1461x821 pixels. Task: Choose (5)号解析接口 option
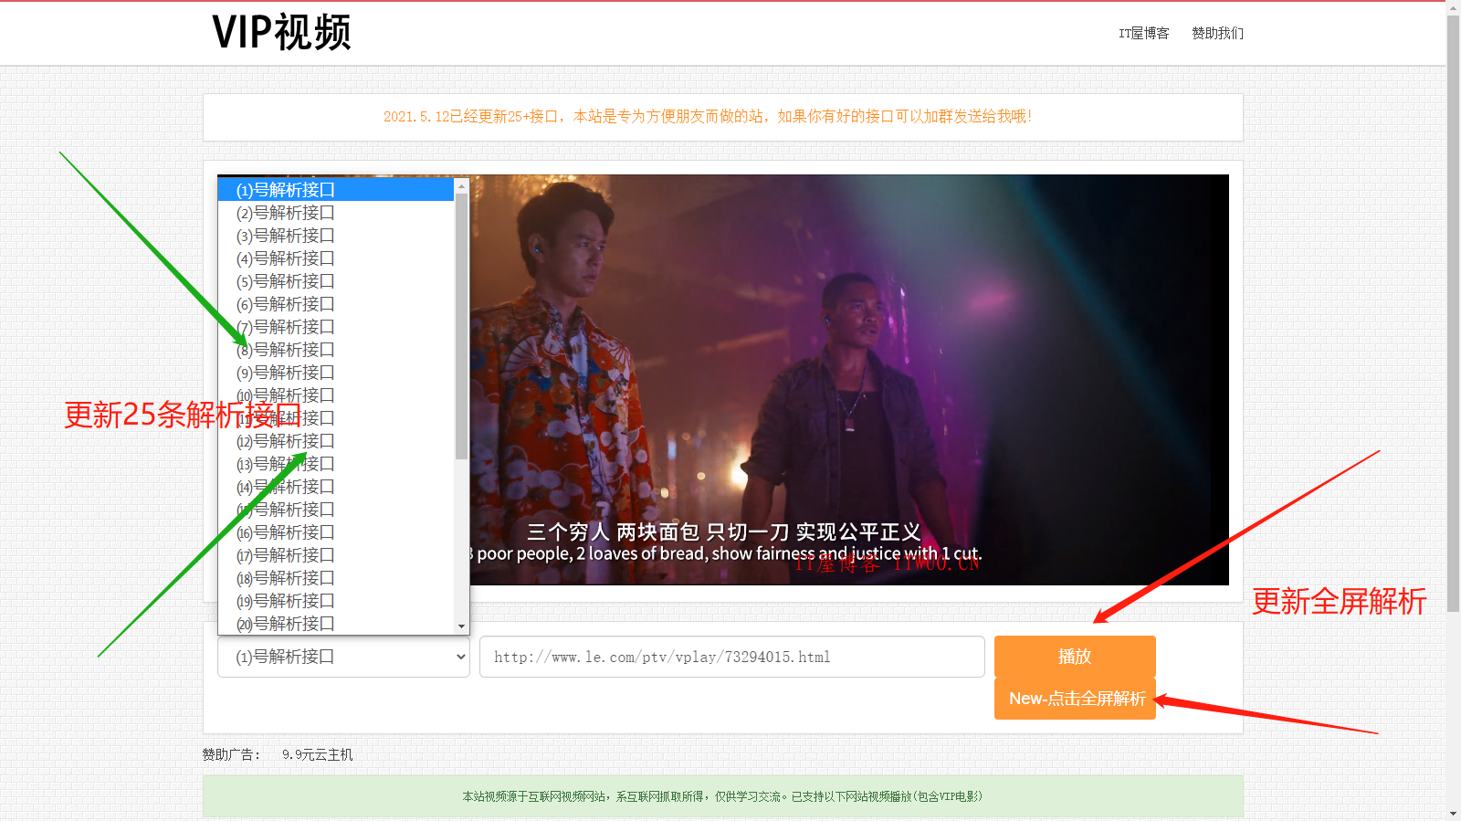(x=336, y=281)
